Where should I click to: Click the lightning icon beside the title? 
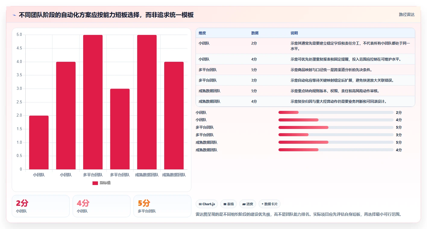(14, 15)
